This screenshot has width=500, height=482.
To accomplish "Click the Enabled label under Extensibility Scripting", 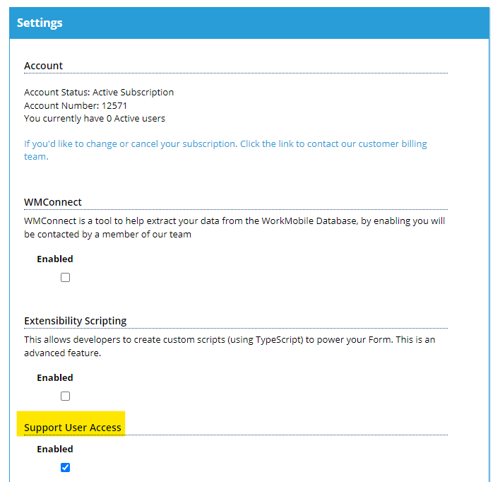I will tap(55, 377).
